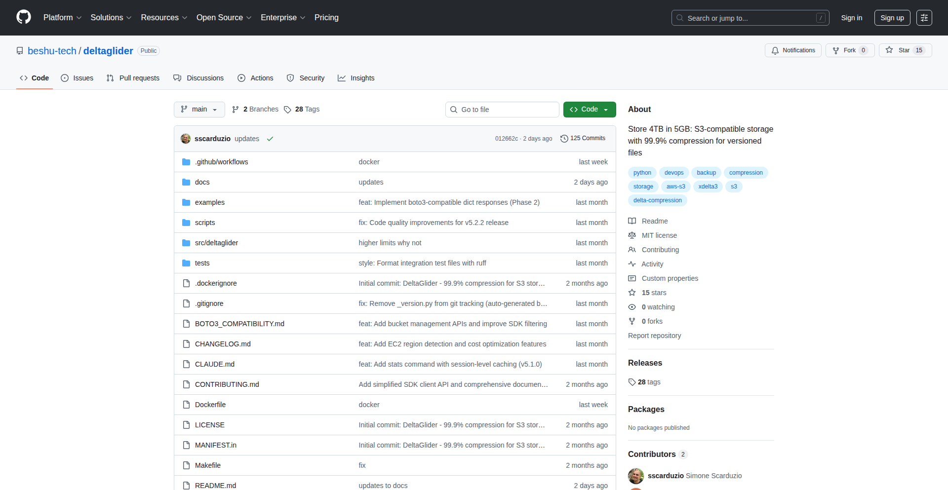This screenshot has width=948, height=490.
Task: Select the compression topic tag
Action: click(x=746, y=173)
